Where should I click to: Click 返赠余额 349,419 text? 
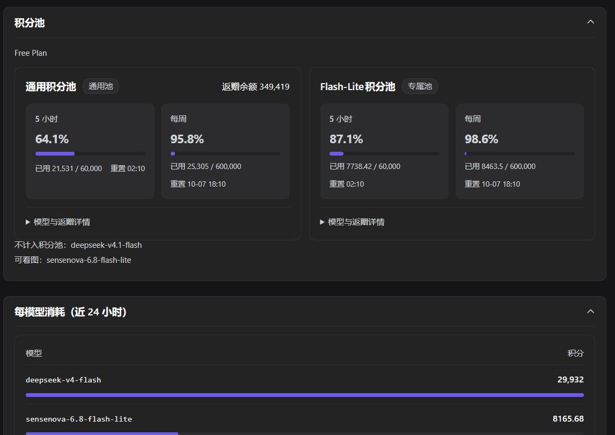point(256,86)
